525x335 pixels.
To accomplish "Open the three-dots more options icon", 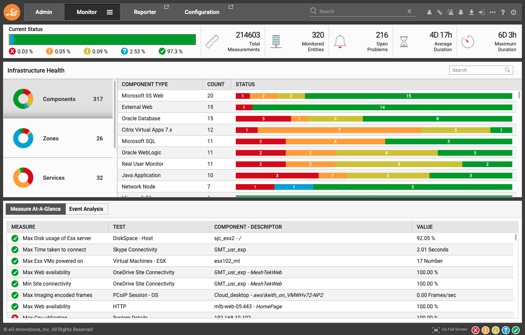I will [492, 12].
